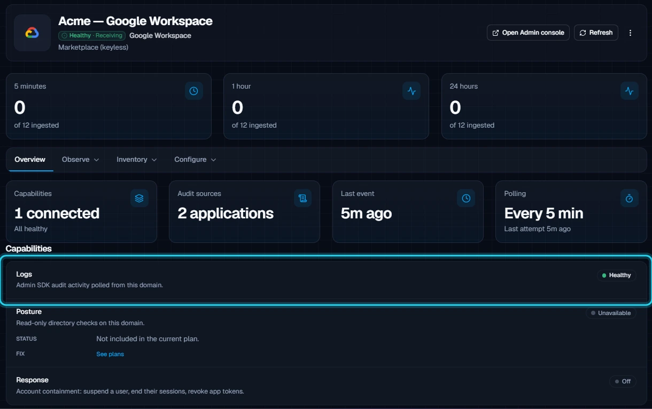Image resolution: width=652 pixels, height=409 pixels.
Task: Click '24 hours' card label
Action: click(463, 86)
